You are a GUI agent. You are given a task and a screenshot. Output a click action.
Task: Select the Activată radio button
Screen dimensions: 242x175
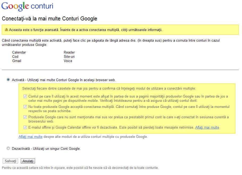coord(8,80)
